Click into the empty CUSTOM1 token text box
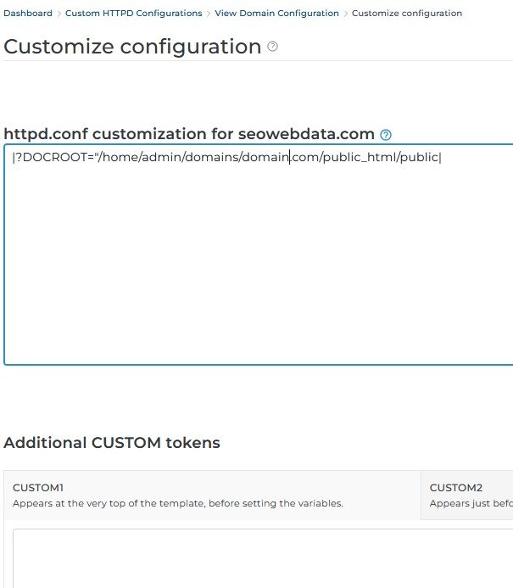This screenshot has width=513, height=588. (263, 558)
